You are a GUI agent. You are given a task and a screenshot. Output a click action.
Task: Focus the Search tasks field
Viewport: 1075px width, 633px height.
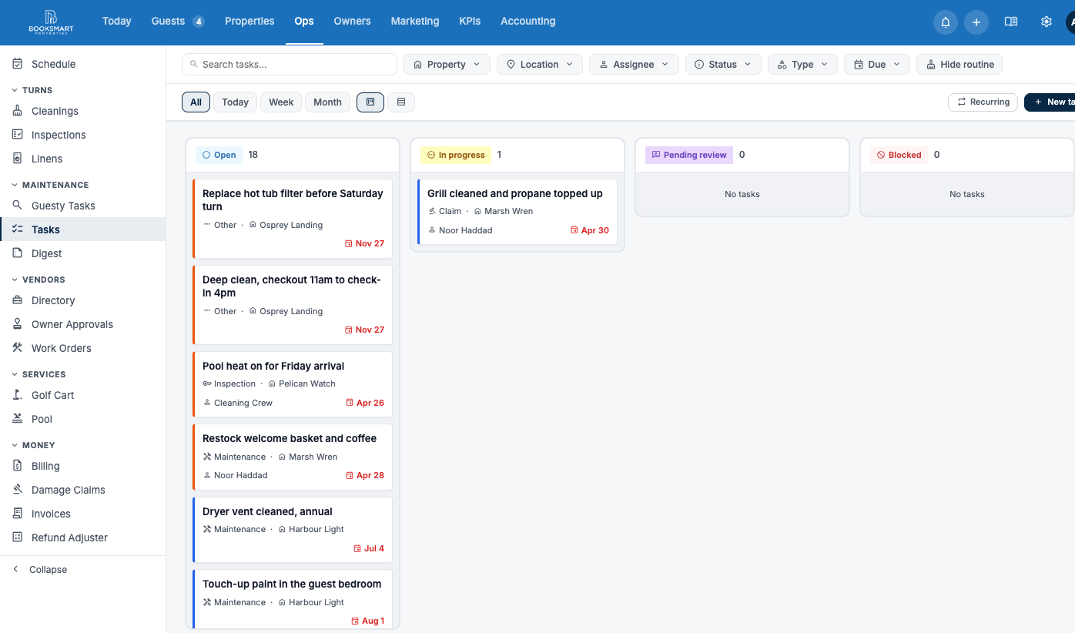coord(290,65)
